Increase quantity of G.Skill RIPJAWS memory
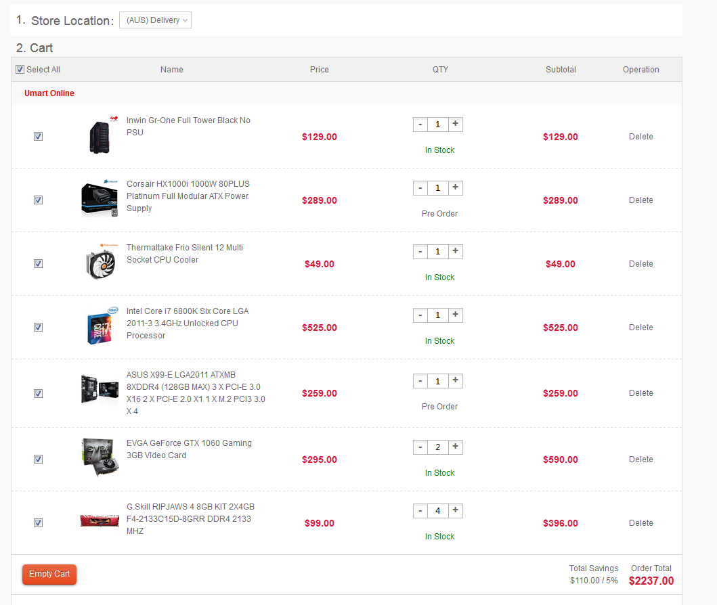This screenshot has height=605, width=717. coord(456,510)
